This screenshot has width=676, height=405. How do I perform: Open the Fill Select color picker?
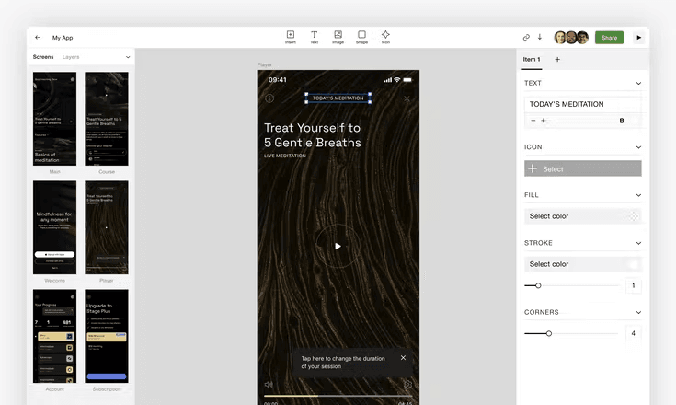point(583,216)
